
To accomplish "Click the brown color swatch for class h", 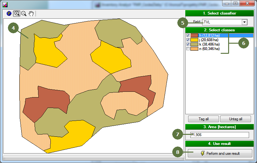I will point(194,35).
